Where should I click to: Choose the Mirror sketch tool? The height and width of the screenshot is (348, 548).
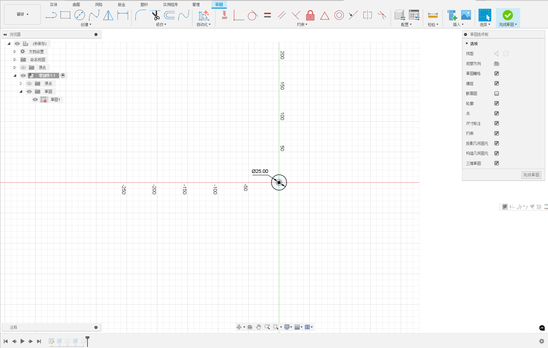click(x=108, y=15)
